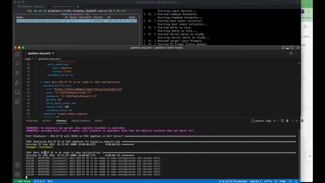This screenshot has height=183, width=325.
Task: Open the Explorer view in activity bar
Action: tap(17, 54)
